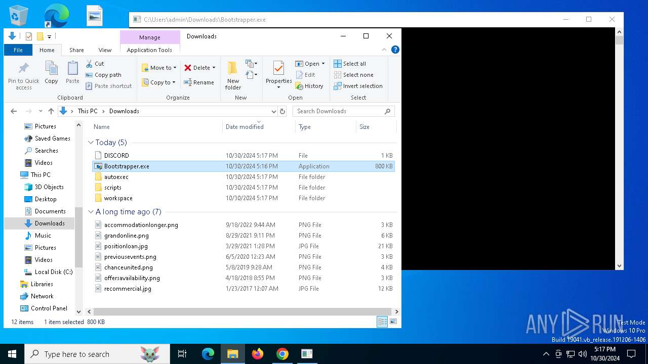Screen dimensions: 648x364
Task: Click Select all in ribbon
Action: [x=350, y=64]
